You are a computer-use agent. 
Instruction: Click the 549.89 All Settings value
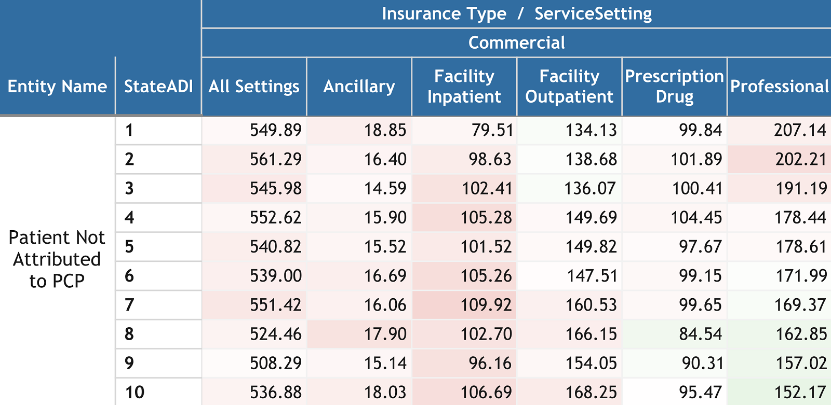(x=275, y=130)
